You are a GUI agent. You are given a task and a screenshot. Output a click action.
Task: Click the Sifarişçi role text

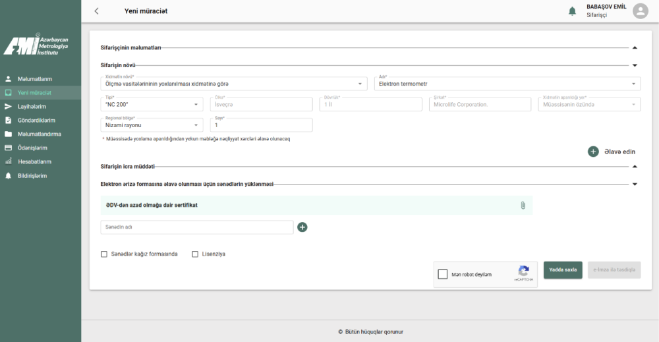[597, 15]
